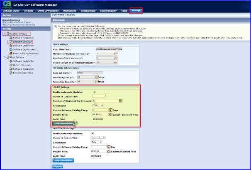Click HOLDDATA System Time spinner
The image size is (251, 170).
click(109, 151)
